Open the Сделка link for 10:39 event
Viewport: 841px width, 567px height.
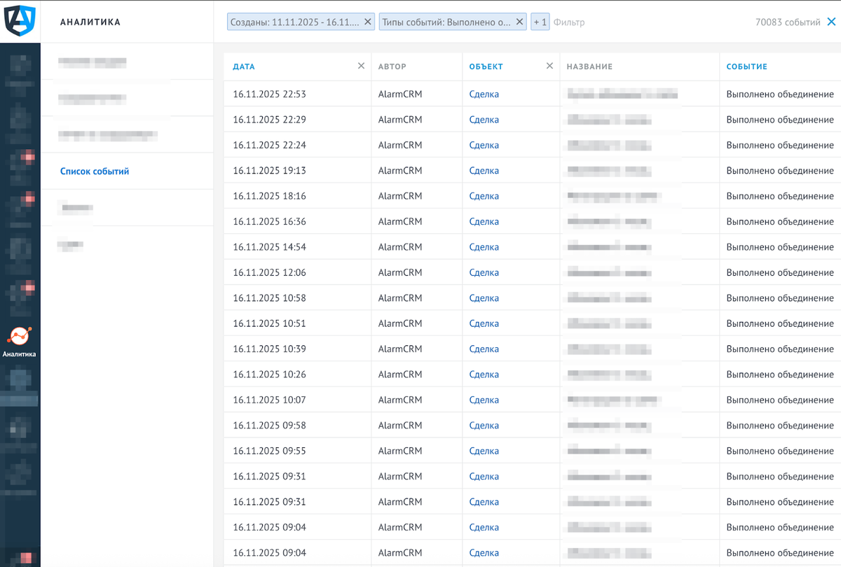click(484, 349)
